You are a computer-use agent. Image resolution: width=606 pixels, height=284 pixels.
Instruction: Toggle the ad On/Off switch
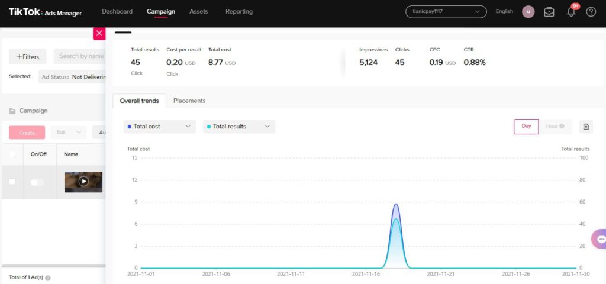tap(37, 182)
